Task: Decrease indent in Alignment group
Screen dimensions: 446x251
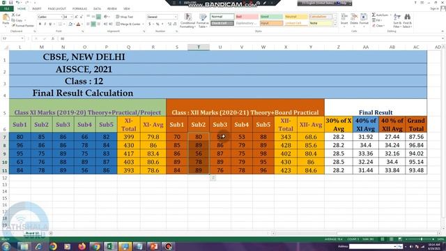Action: click(x=106, y=24)
